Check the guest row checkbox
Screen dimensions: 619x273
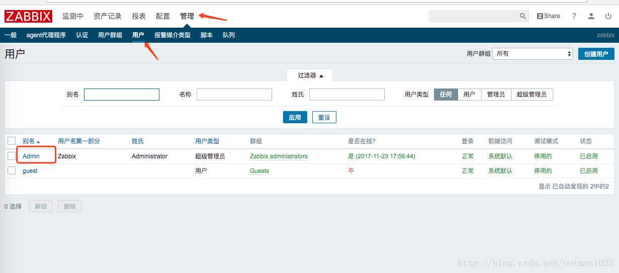coord(12,171)
